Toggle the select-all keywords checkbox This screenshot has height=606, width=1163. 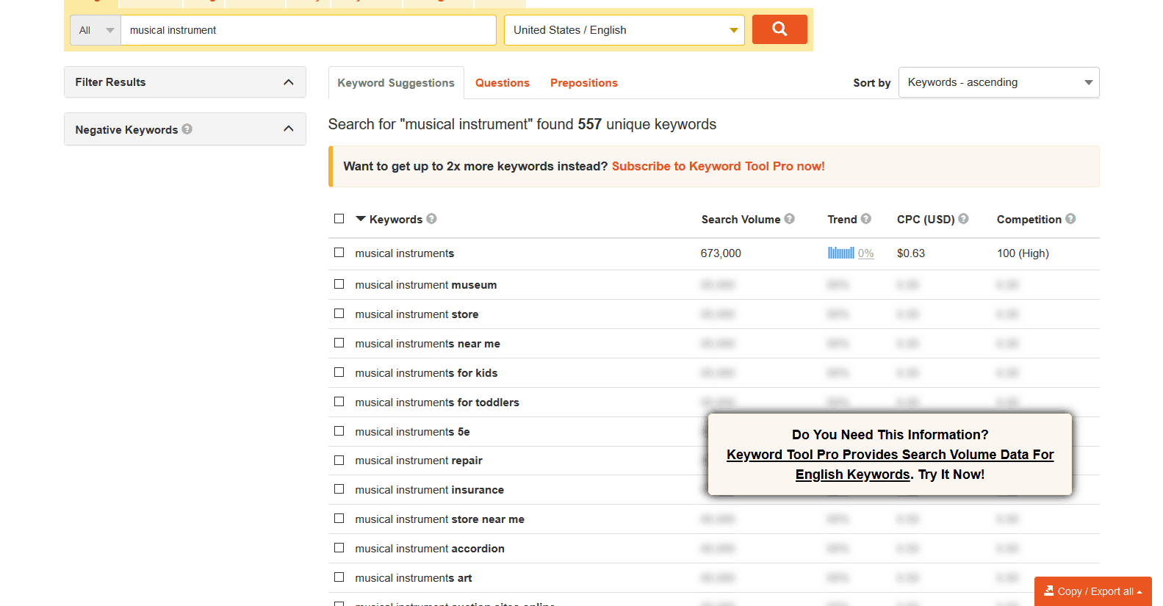click(339, 219)
